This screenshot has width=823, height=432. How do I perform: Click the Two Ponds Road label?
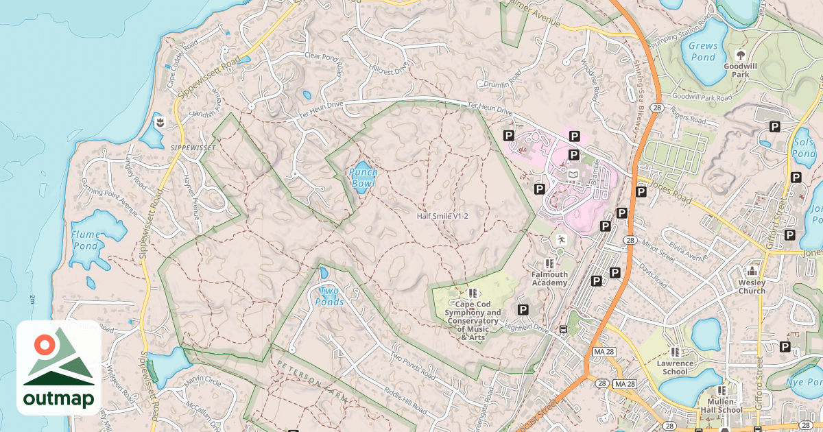[x=413, y=367]
